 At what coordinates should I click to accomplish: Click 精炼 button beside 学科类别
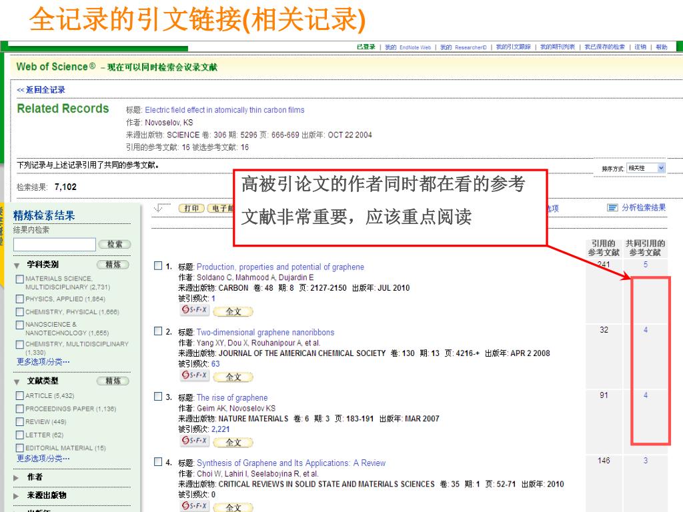tap(113, 264)
